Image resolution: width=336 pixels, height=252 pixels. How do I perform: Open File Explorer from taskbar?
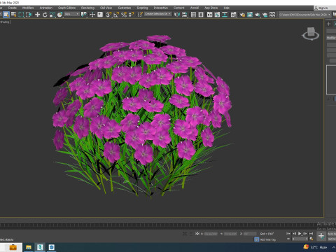pyautogui.click(x=29, y=247)
